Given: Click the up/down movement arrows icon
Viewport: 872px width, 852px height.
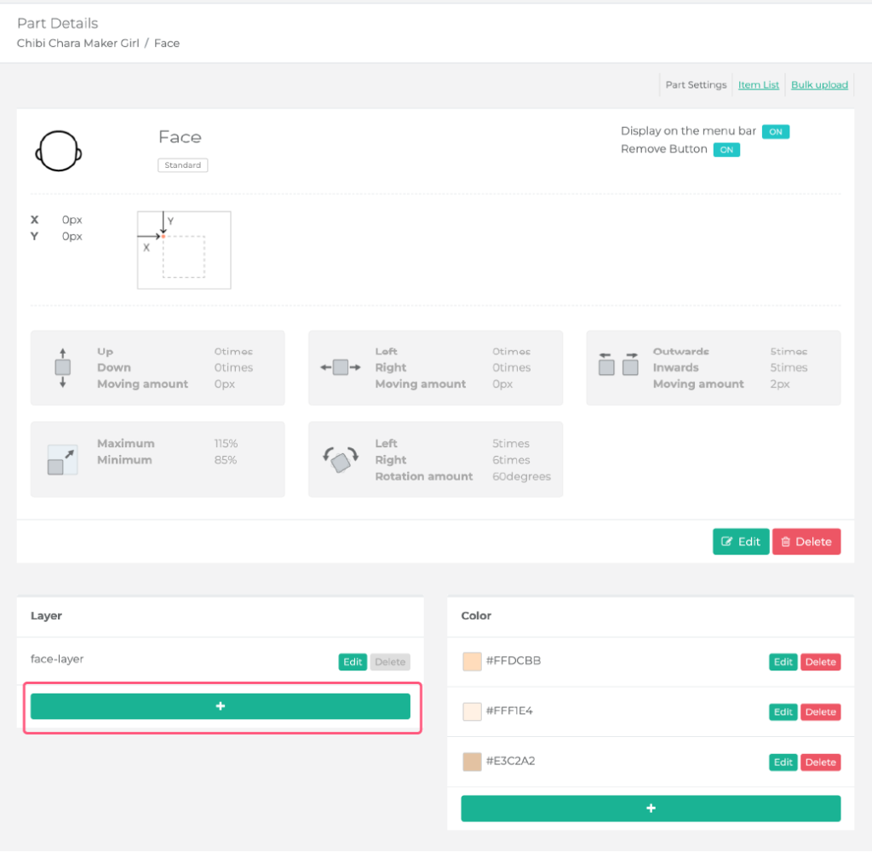Looking at the screenshot, I should (63, 368).
